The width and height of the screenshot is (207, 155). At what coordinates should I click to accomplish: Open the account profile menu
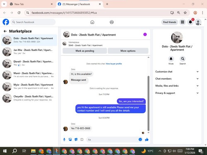[x=198, y=22]
